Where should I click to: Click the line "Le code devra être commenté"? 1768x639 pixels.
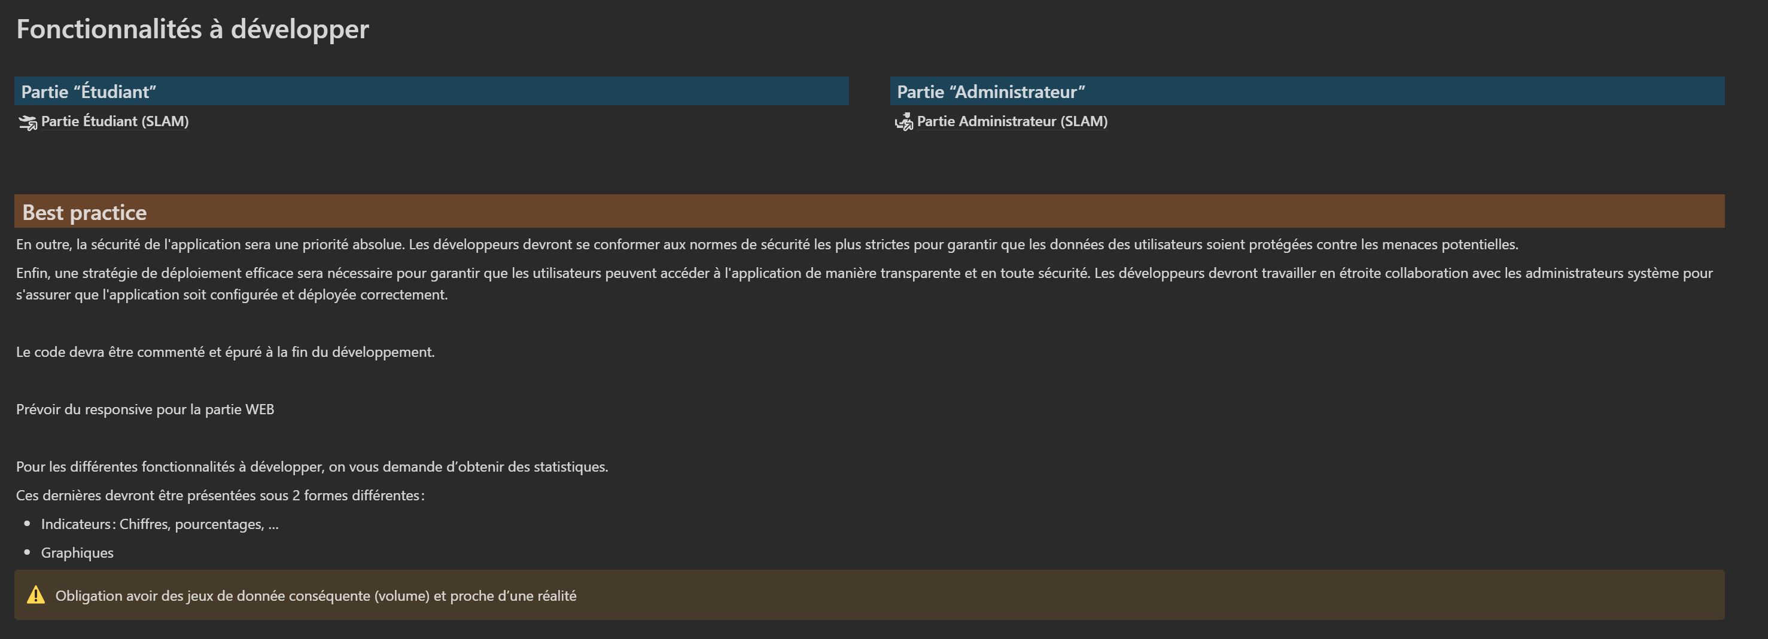pyautogui.click(x=225, y=353)
